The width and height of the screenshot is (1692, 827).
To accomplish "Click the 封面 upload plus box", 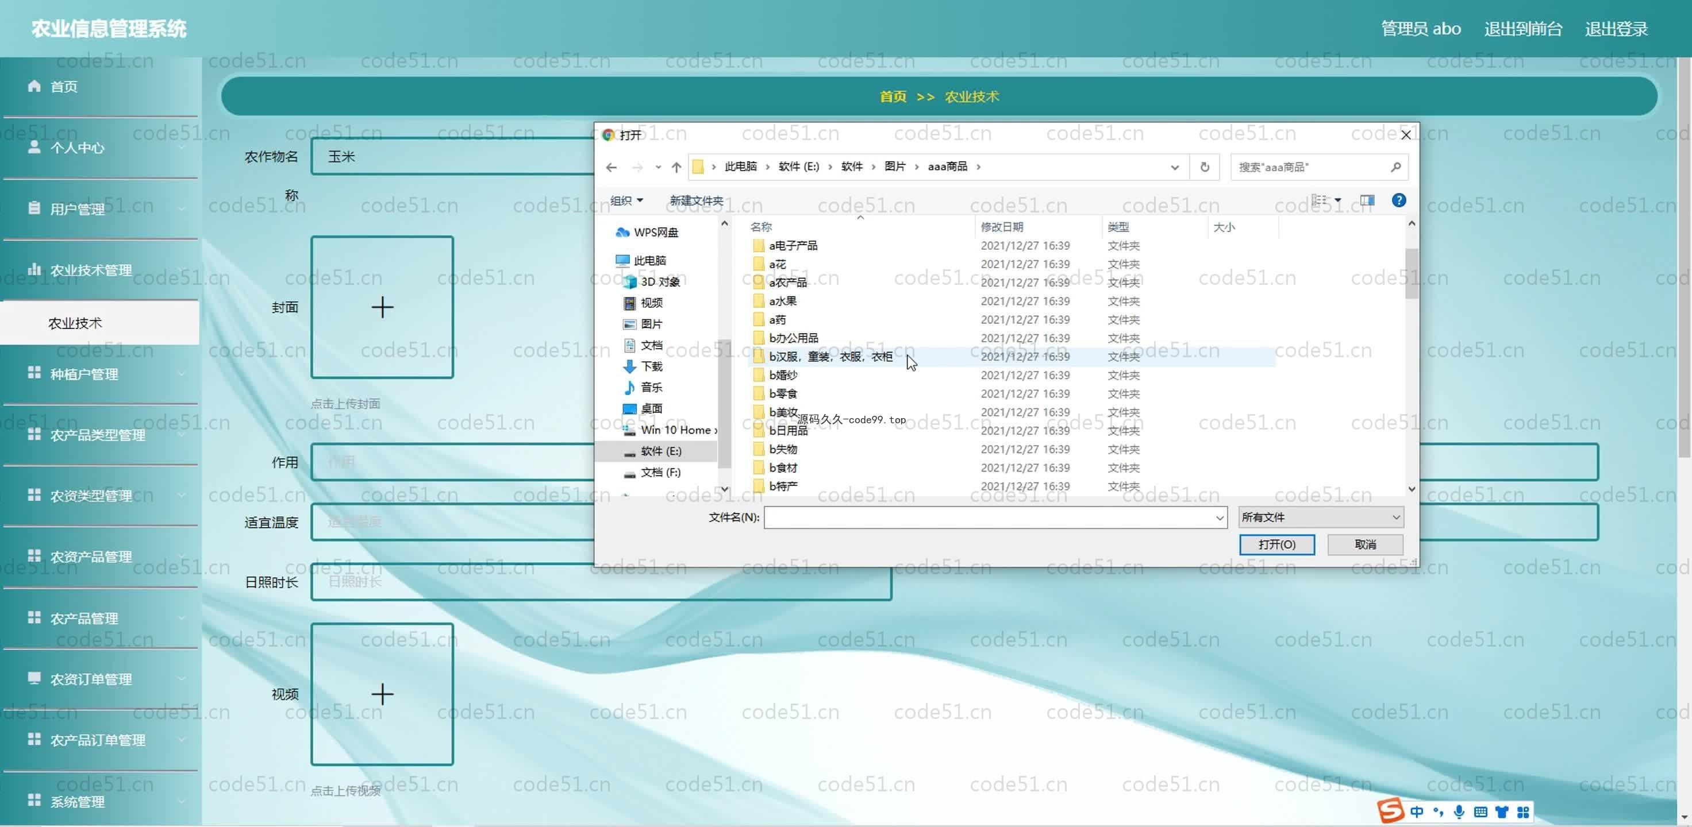I will pos(382,307).
